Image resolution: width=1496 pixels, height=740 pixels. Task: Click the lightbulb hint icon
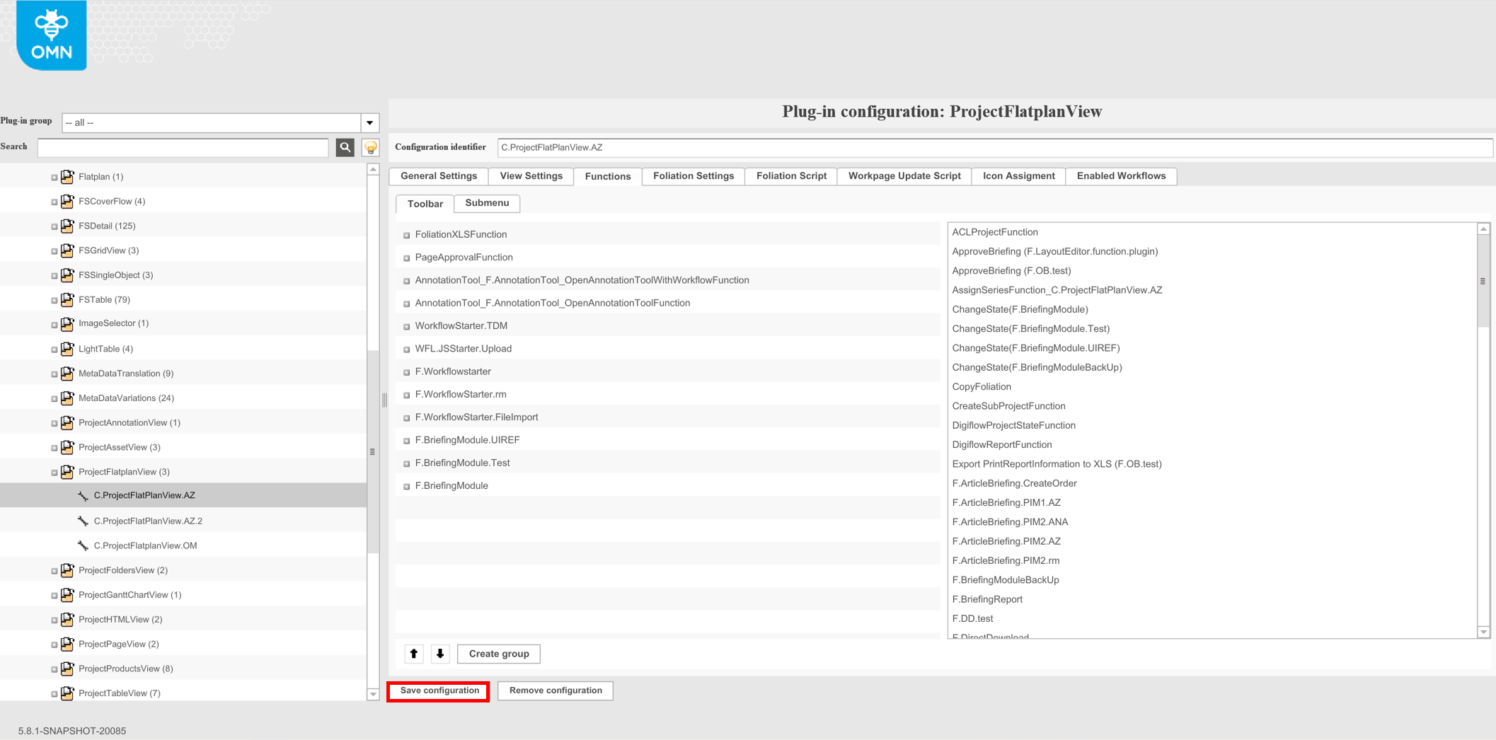[370, 147]
